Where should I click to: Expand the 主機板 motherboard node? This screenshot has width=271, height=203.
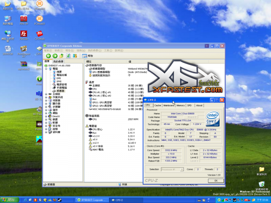tap(46, 94)
